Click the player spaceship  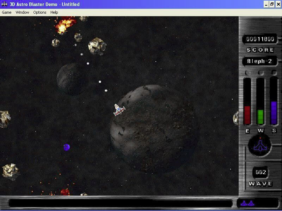pyautogui.click(x=119, y=110)
